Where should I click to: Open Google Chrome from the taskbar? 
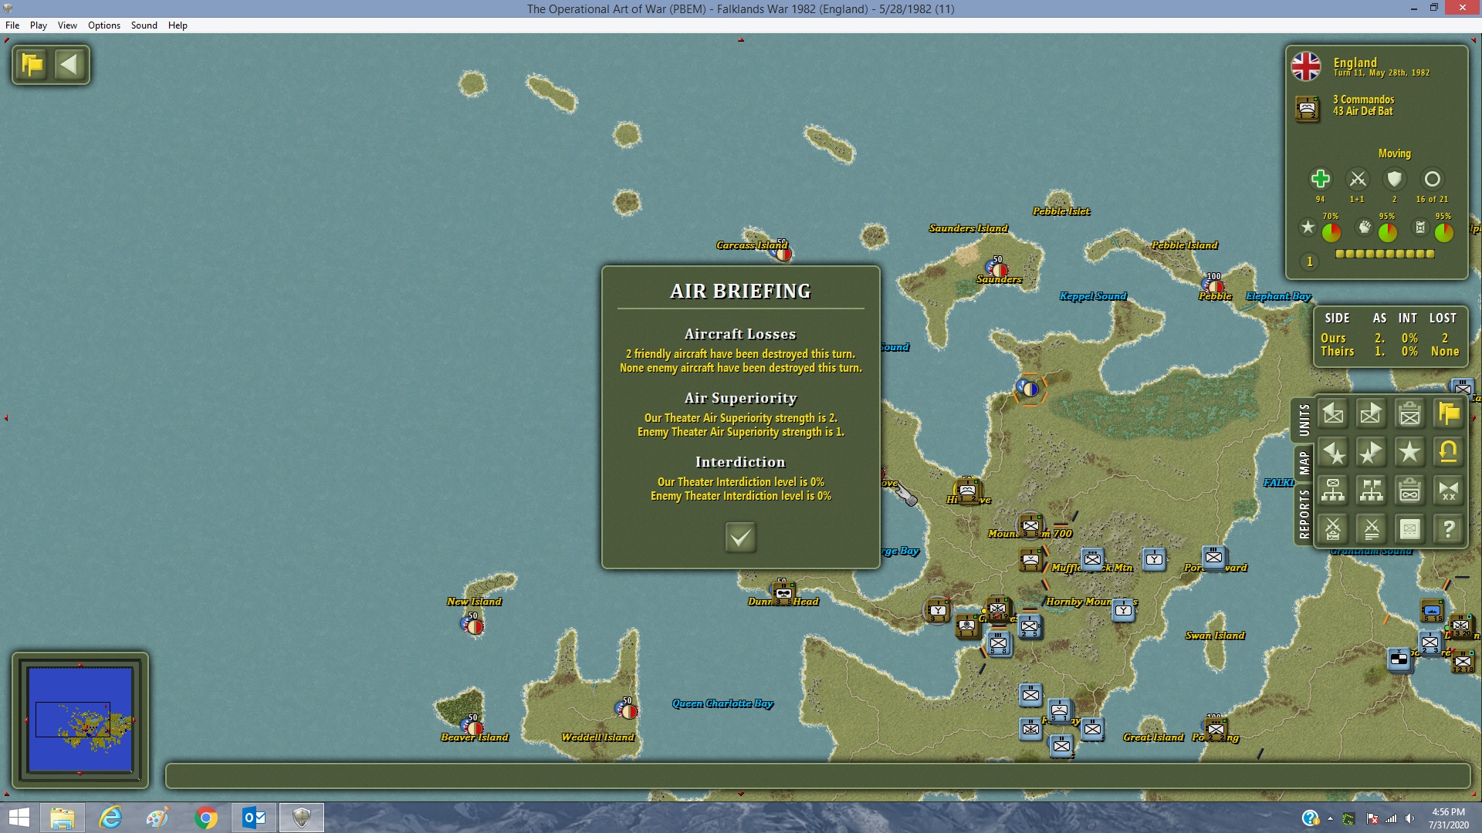click(206, 818)
